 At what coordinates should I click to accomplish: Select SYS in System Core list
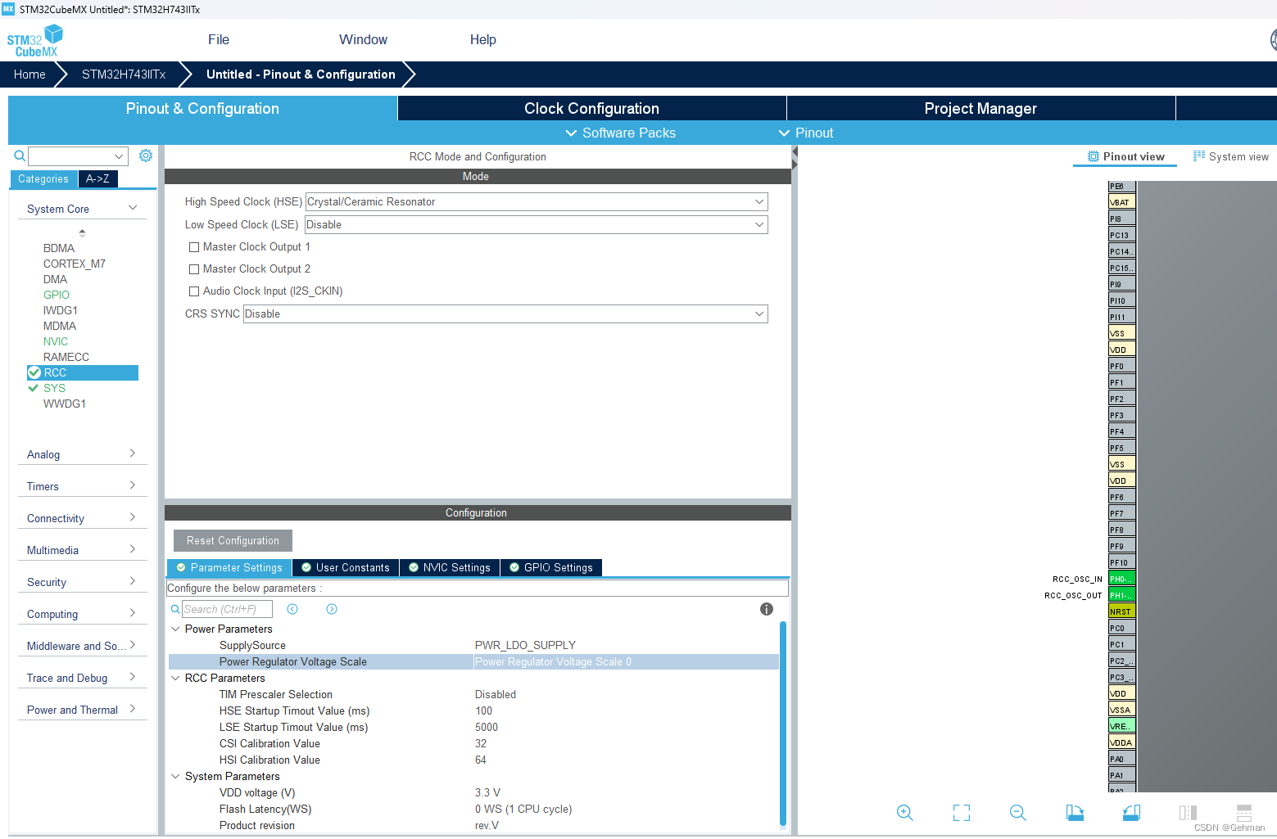[54, 388]
